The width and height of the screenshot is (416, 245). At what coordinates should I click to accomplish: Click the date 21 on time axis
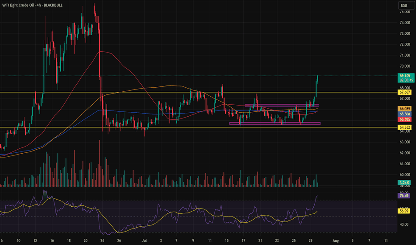click(x=260, y=241)
